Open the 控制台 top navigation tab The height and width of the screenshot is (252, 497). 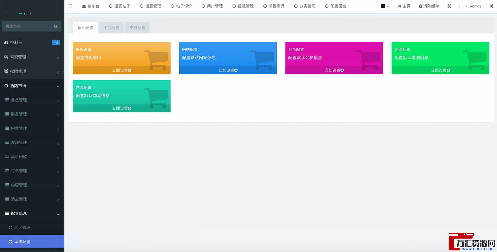pos(91,6)
